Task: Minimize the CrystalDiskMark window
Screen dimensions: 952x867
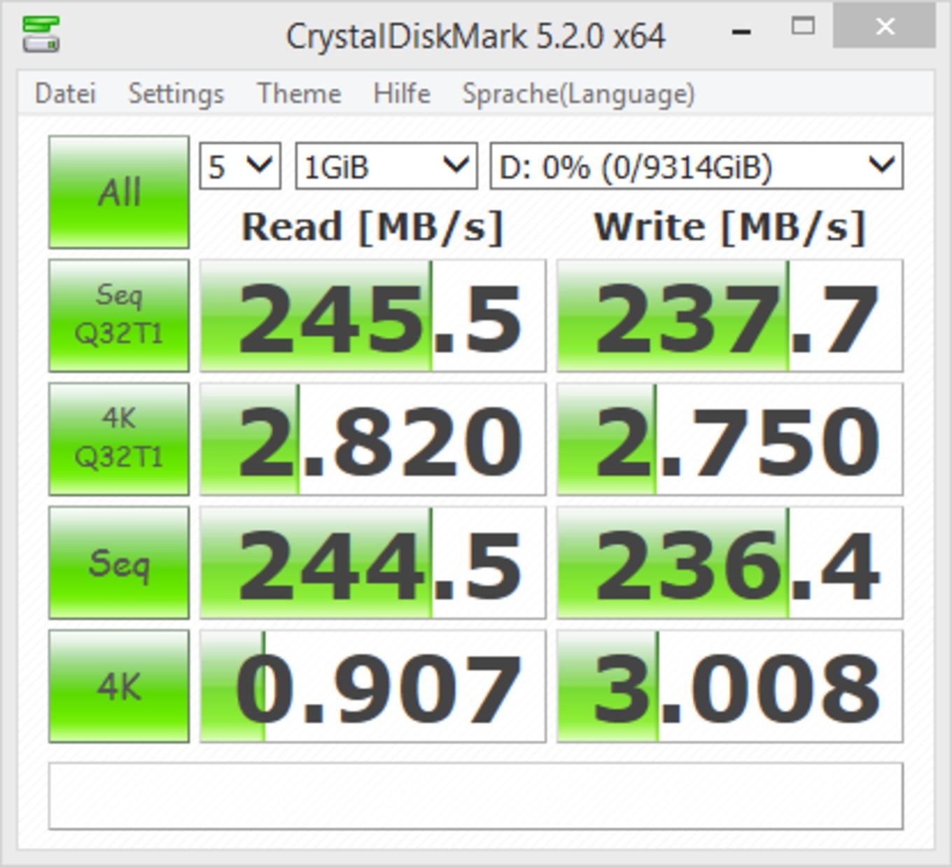Action: pos(741,31)
